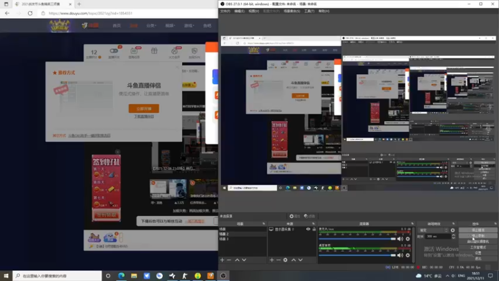Move the scene up in Scenes panel

237,260
